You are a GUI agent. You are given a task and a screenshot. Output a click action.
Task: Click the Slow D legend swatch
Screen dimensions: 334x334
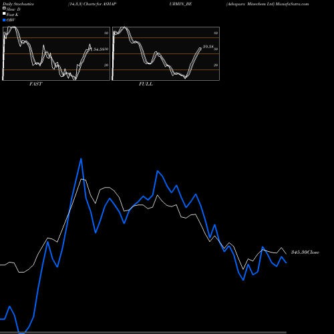point(4,9)
